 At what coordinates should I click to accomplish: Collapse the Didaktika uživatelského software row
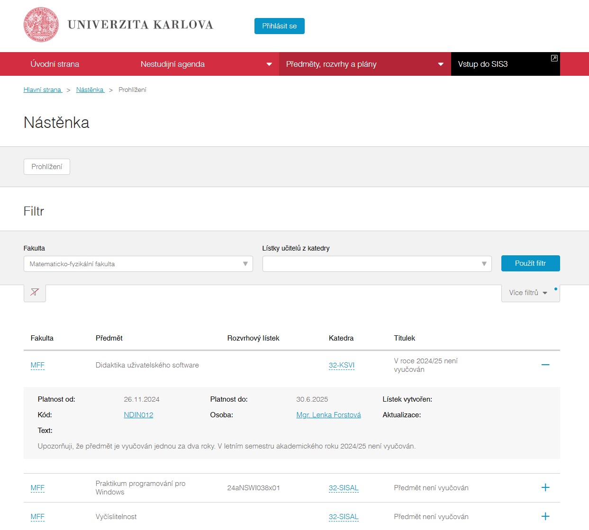pos(545,365)
